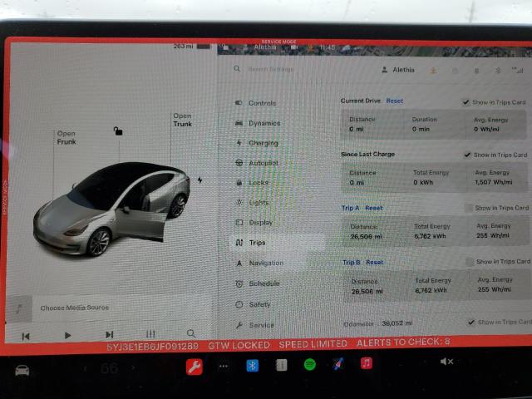The width and height of the screenshot is (532, 399).
Task: Tap Open Frunk on the car view
Action: point(66,138)
